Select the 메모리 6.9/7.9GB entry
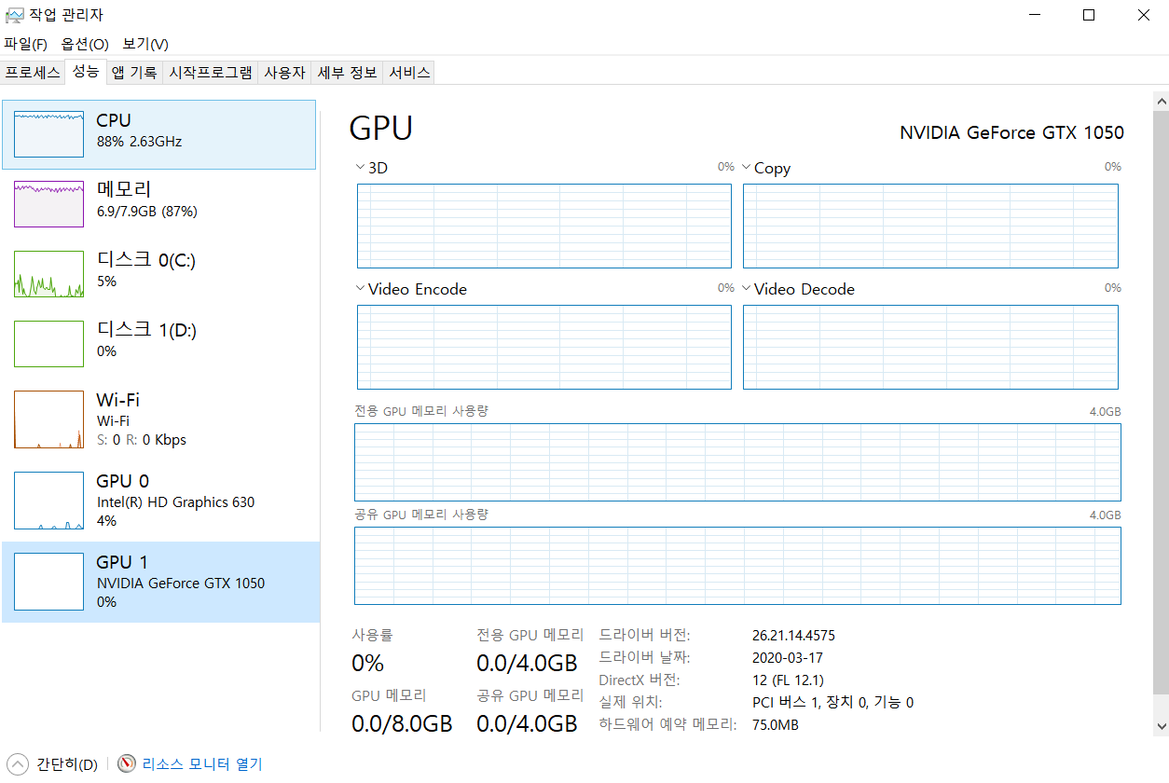Screen dimensions: 1169x783 point(159,204)
